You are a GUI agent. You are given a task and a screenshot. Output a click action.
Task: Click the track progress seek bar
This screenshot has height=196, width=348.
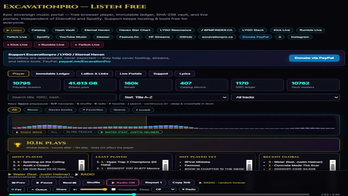pyautogui.click(x=159, y=194)
